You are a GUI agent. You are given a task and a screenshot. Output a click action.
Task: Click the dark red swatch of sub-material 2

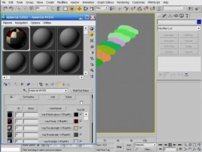pos(76,121)
